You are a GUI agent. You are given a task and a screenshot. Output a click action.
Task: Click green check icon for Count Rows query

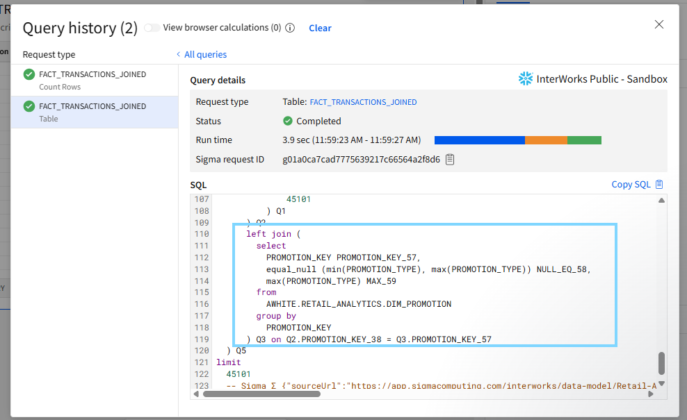point(29,74)
